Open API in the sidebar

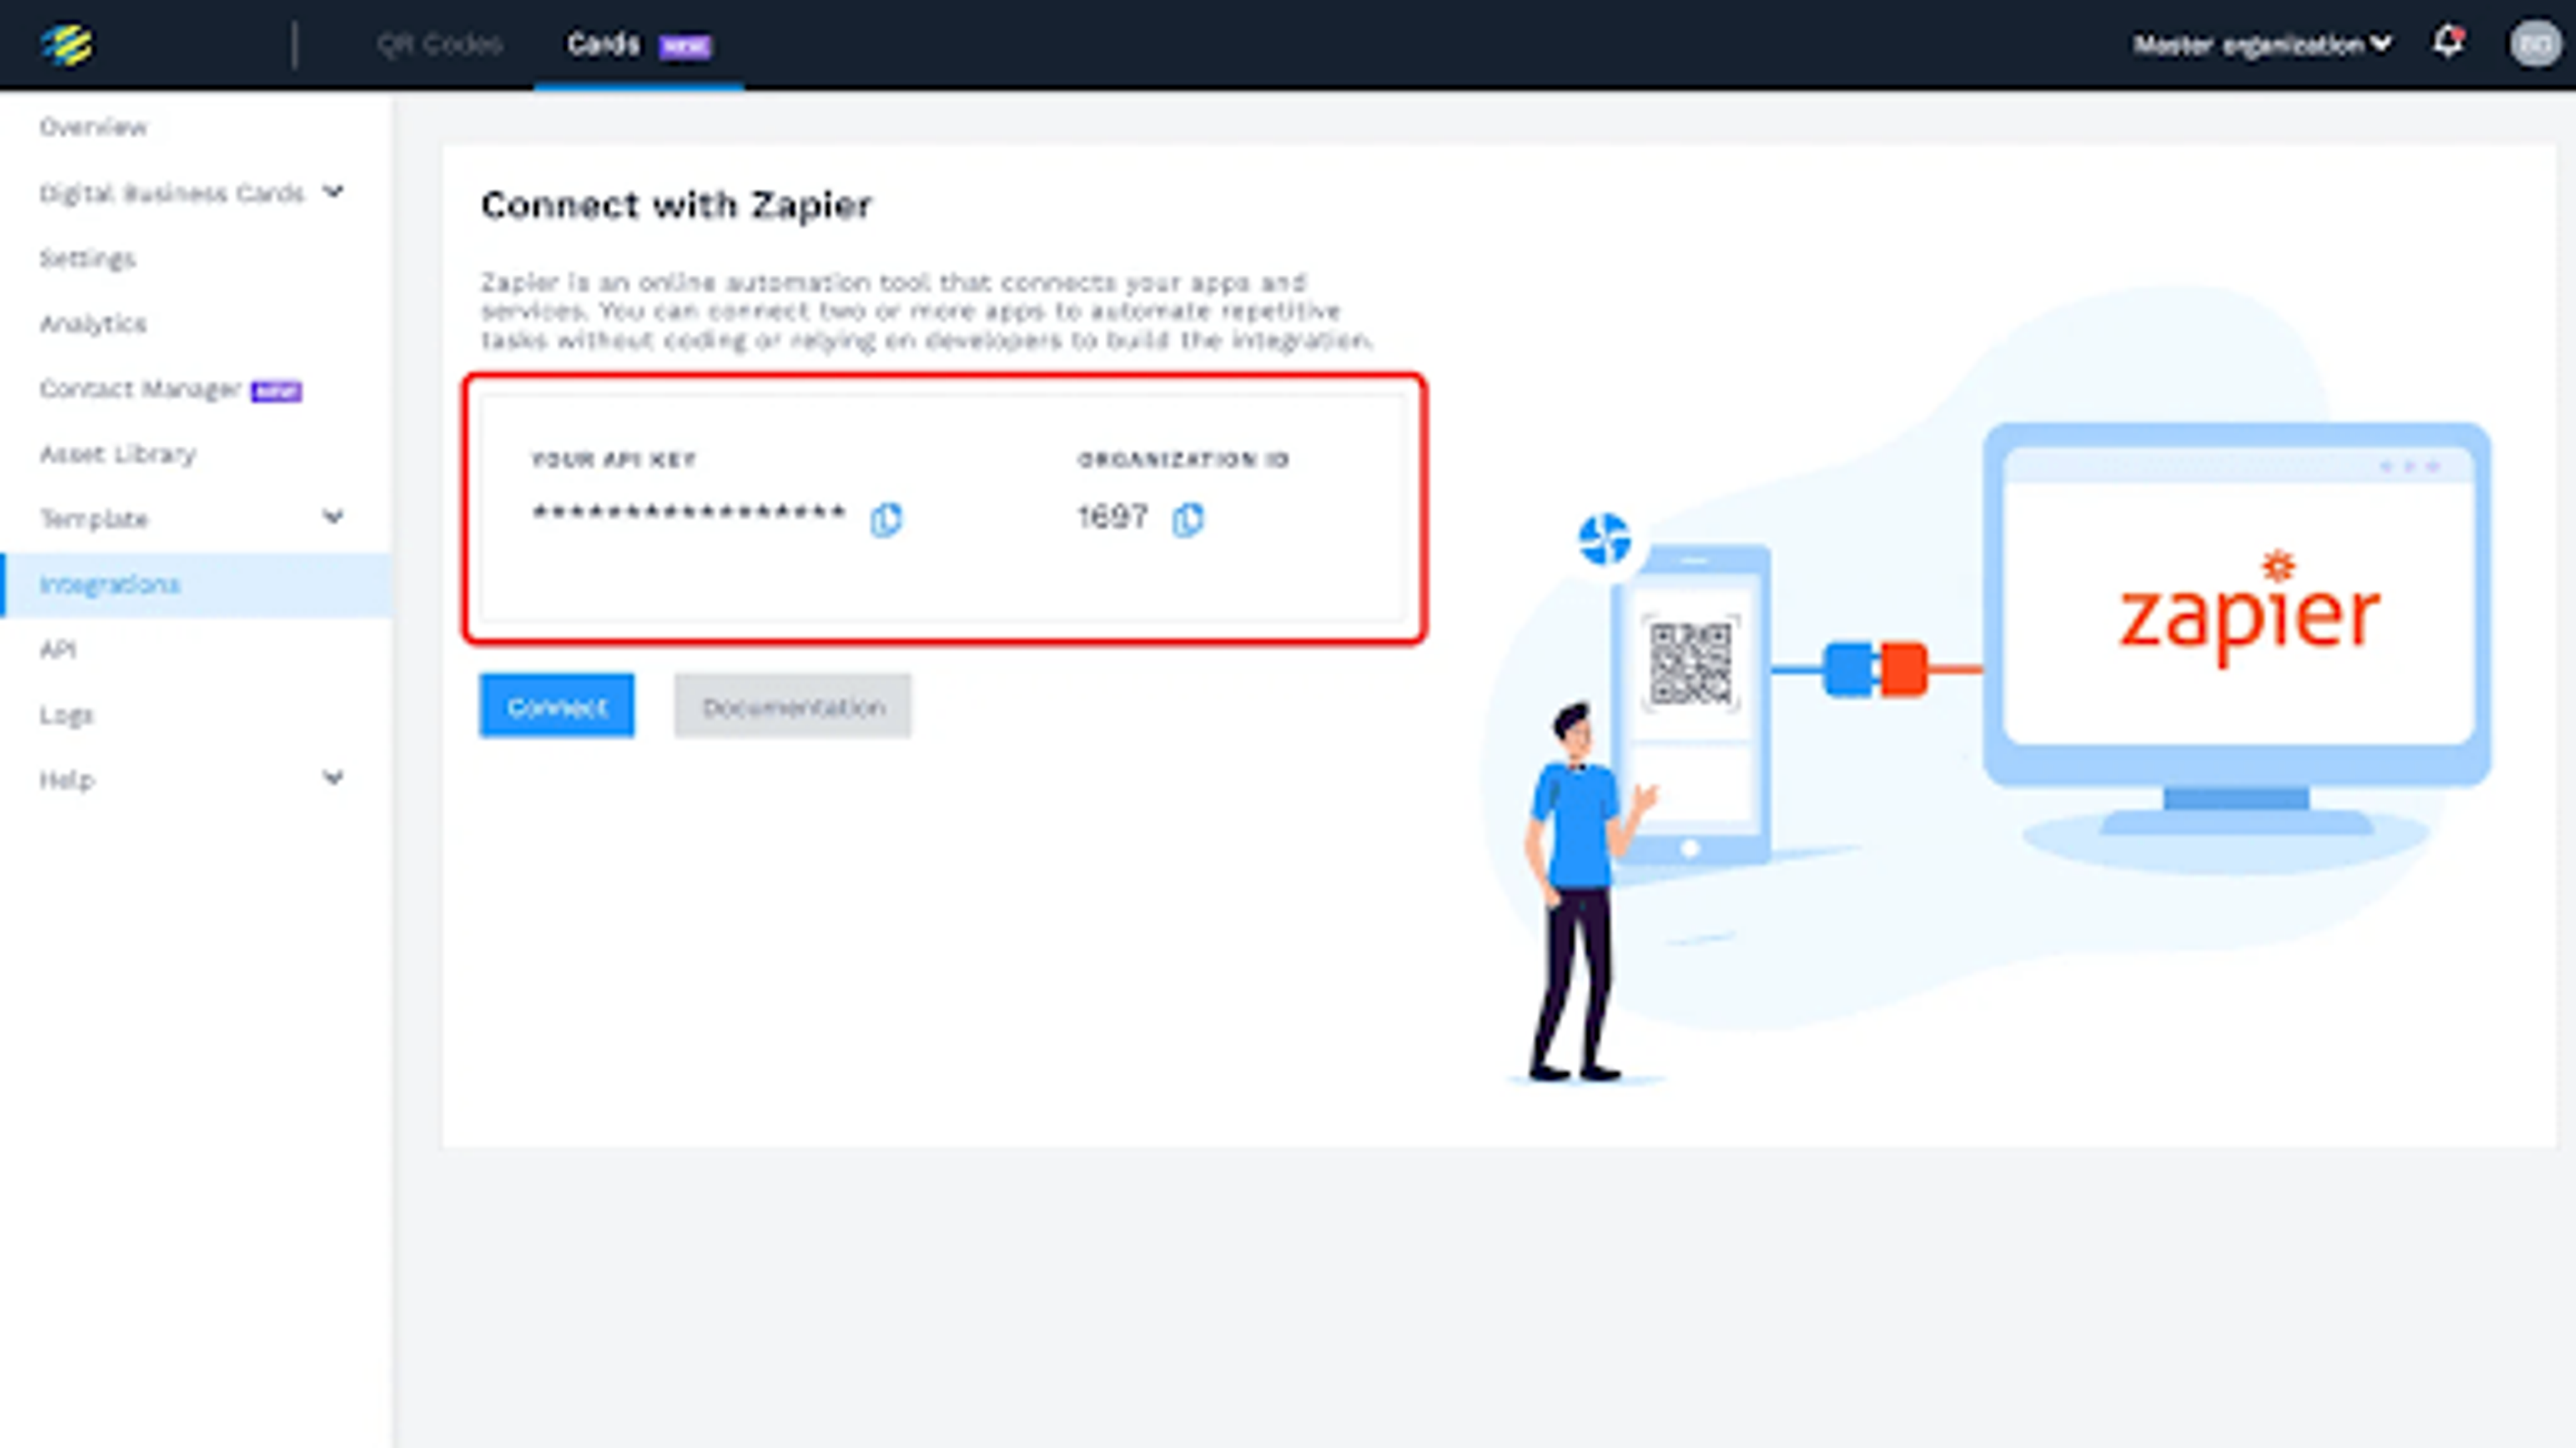click(57, 650)
